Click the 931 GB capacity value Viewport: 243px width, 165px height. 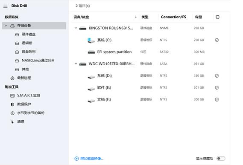pos(199,64)
